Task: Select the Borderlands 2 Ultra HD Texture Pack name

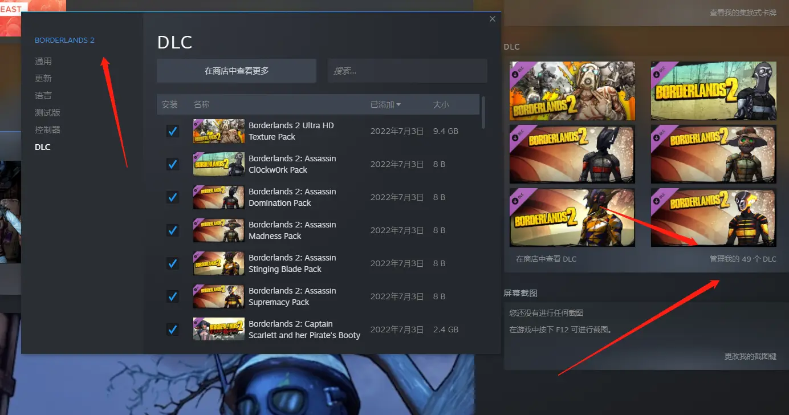Action: [x=291, y=131]
